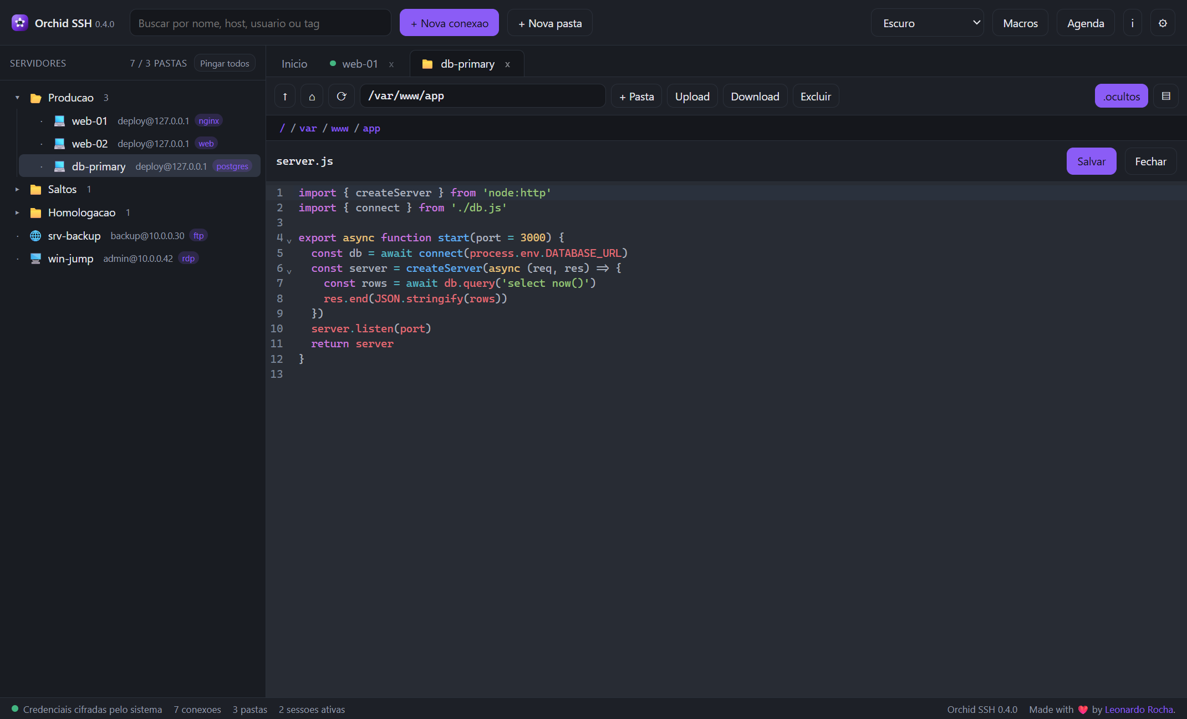Click the 'web' tag on web-02
The image size is (1187, 719).
coord(206,143)
